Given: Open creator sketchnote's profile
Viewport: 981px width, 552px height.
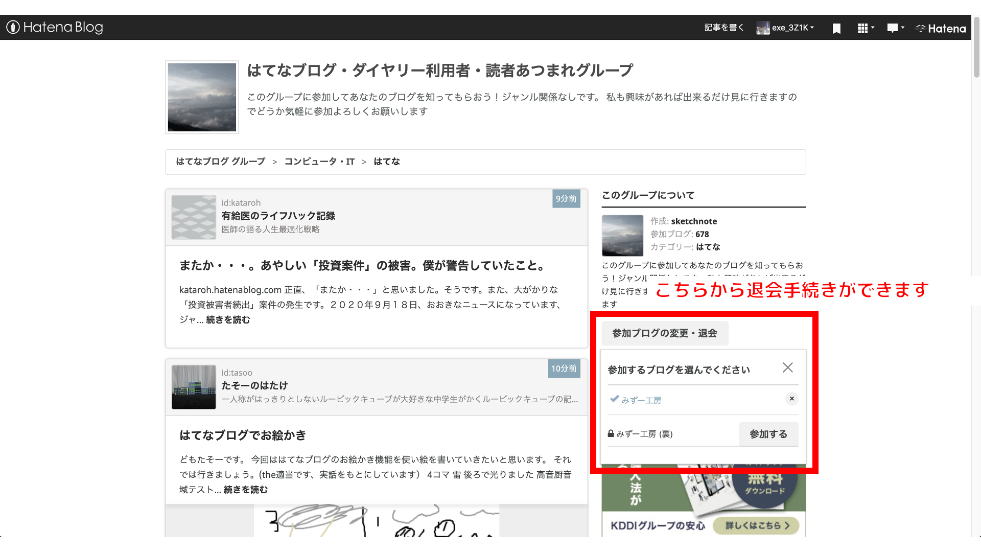Looking at the screenshot, I should (x=694, y=221).
